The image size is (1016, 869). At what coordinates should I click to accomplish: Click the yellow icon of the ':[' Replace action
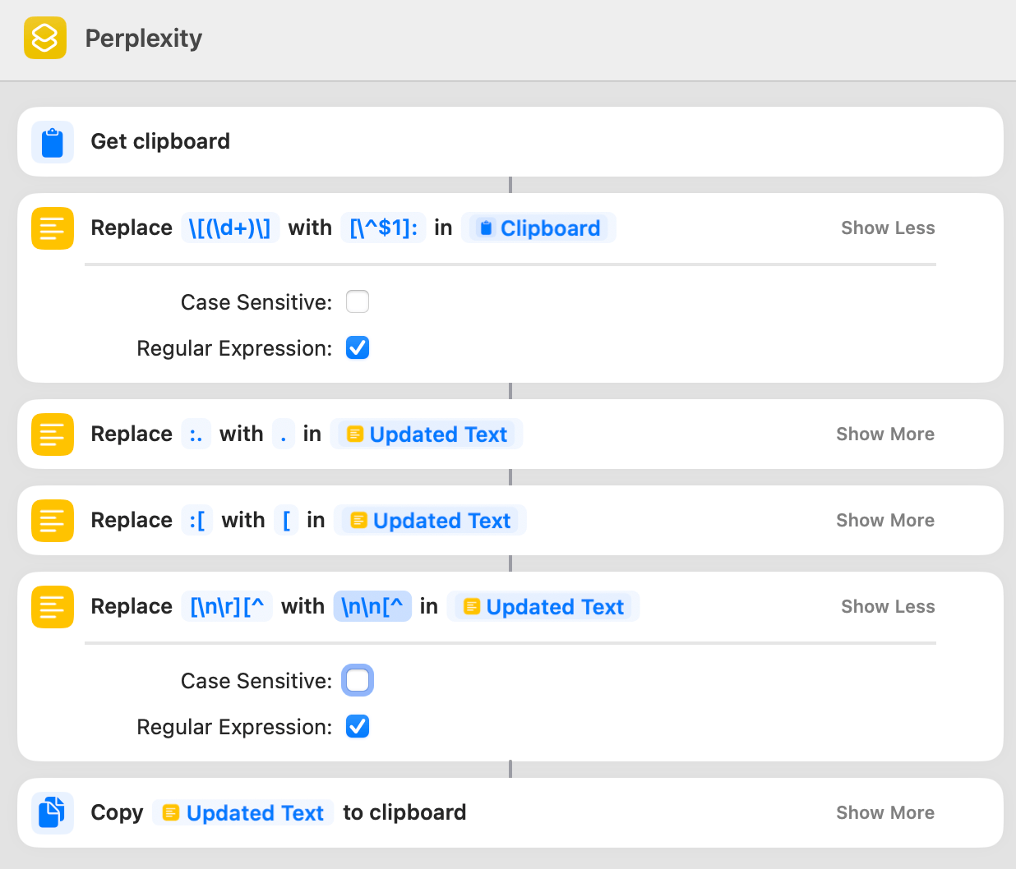(x=53, y=520)
